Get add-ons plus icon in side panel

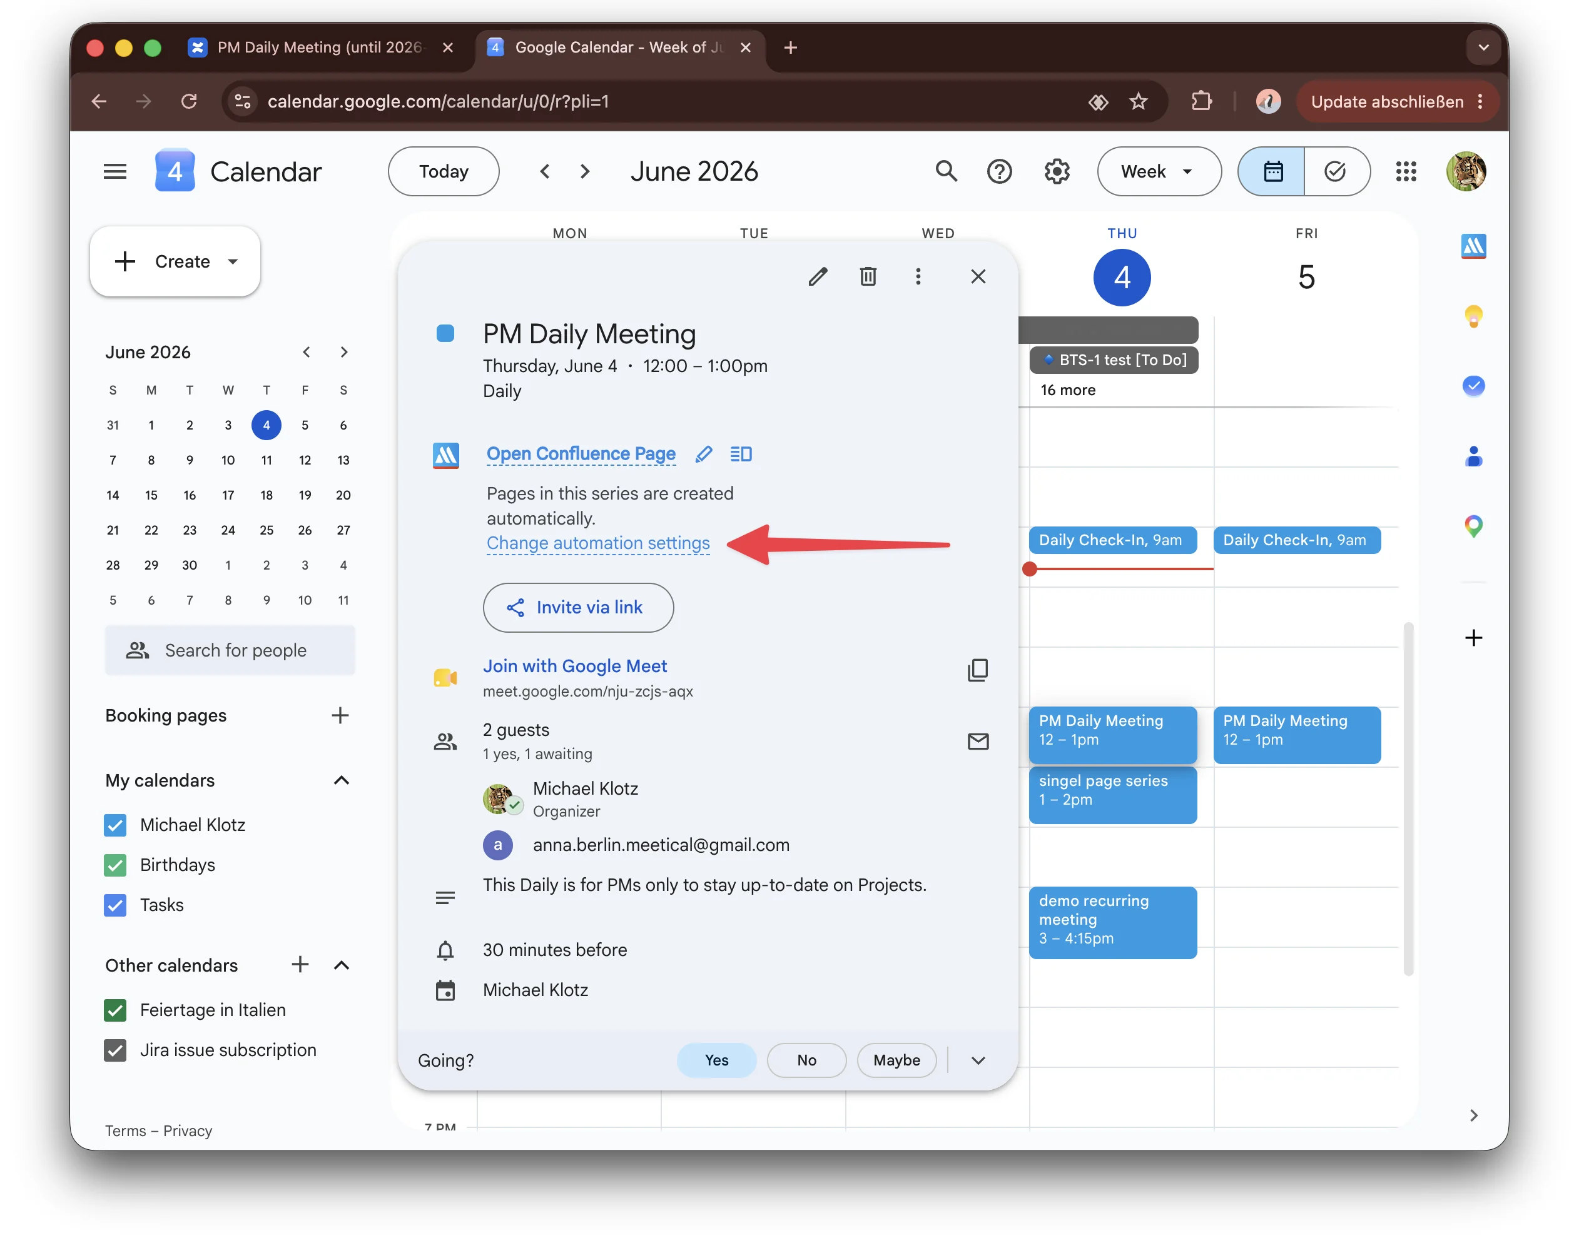[x=1473, y=638]
